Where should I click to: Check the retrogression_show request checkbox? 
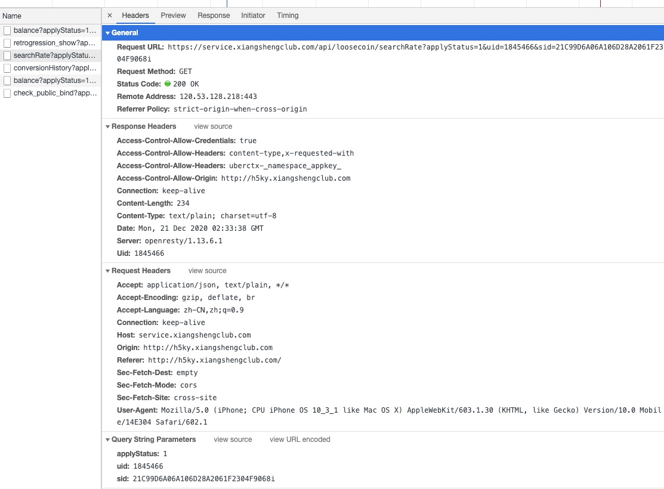tap(8, 43)
